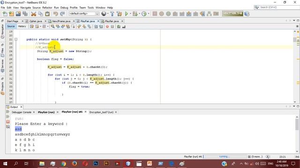Click the Finish Debugger Session stop icon

coord(155,14)
